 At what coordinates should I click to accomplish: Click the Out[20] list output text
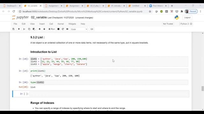(x=33, y=87)
